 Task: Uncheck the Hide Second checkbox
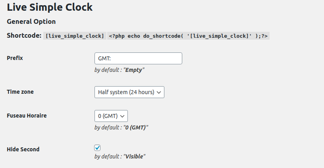[x=97, y=148]
